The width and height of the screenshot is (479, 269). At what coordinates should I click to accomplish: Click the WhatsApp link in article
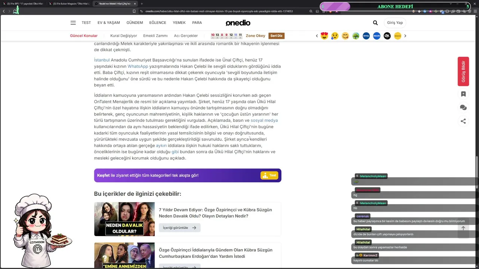coord(138,67)
